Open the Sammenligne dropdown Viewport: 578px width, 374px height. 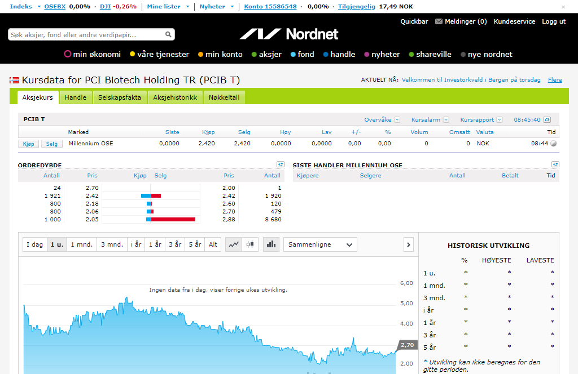pos(320,244)
